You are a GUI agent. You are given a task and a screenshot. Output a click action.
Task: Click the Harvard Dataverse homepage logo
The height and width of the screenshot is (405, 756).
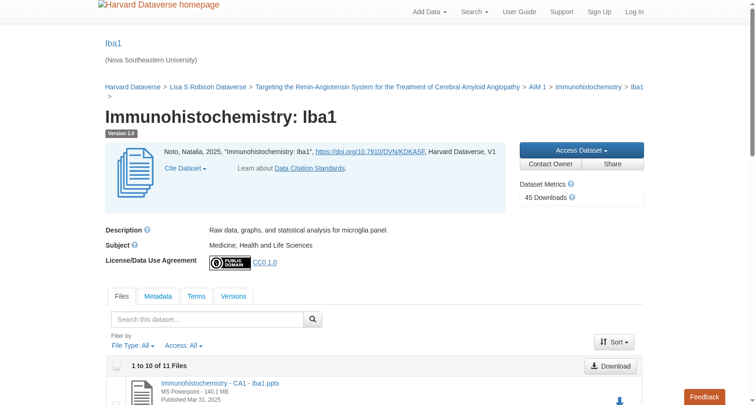click(159, 5)
